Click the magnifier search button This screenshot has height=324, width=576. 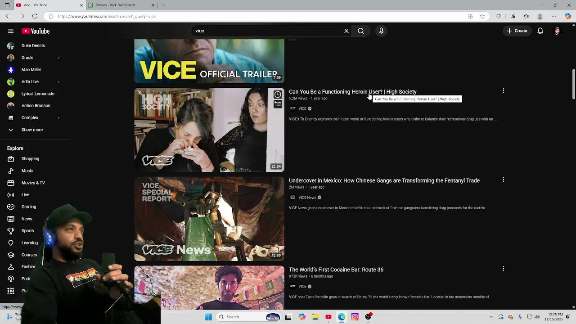pyautogui.click(x=361, y=31)
